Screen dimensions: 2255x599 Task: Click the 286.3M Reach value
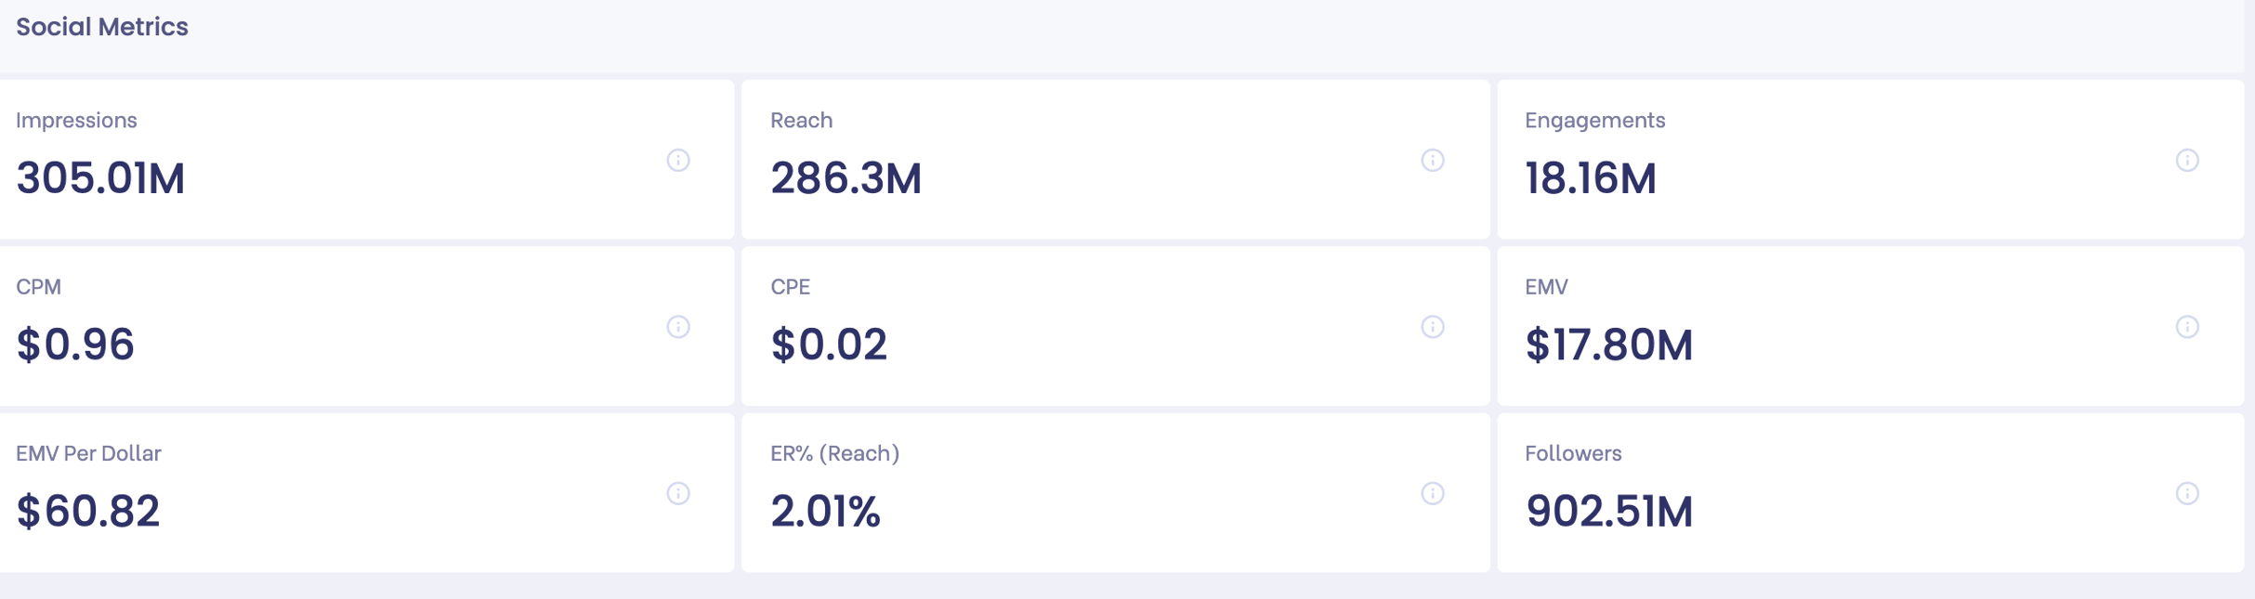coord(846,178)
